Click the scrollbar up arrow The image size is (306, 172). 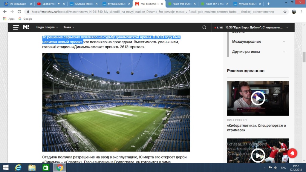[x=304, y=25]
